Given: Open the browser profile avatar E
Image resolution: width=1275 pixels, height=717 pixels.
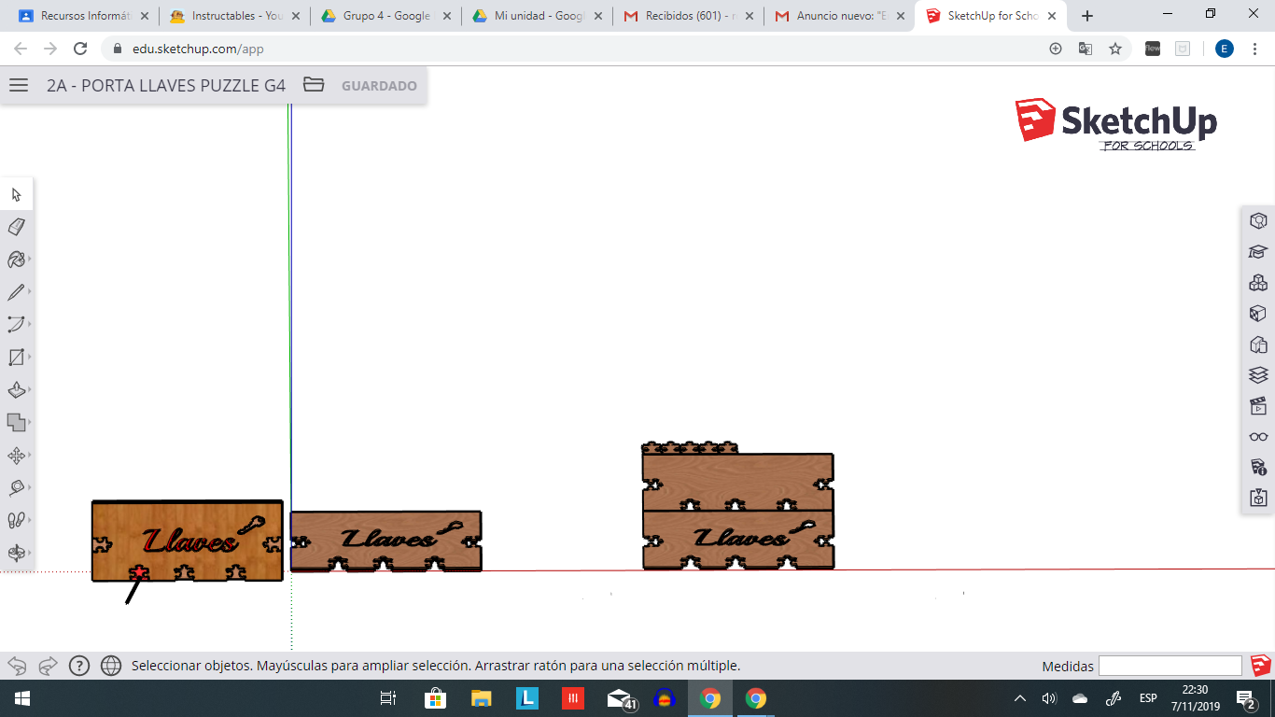Looking at the screenshot, I should (x=1225, y=49).
